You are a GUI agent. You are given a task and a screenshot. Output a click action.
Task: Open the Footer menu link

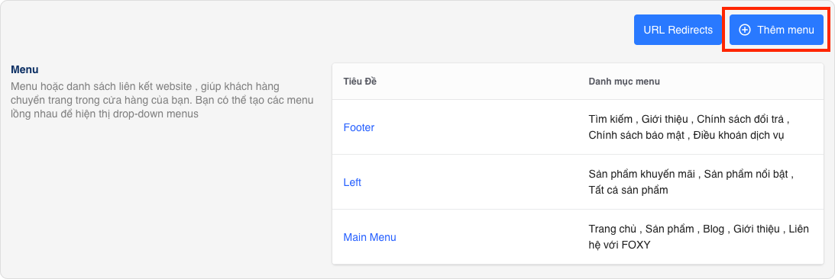[359, 127]
